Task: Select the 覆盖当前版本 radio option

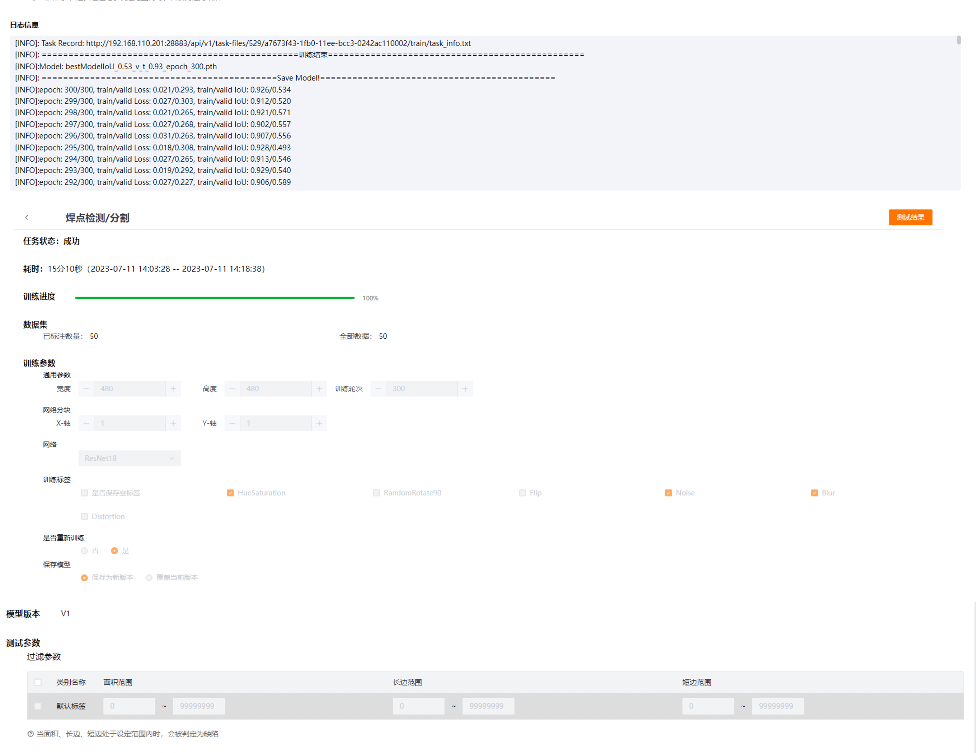Action: click(x=149, y=577)
